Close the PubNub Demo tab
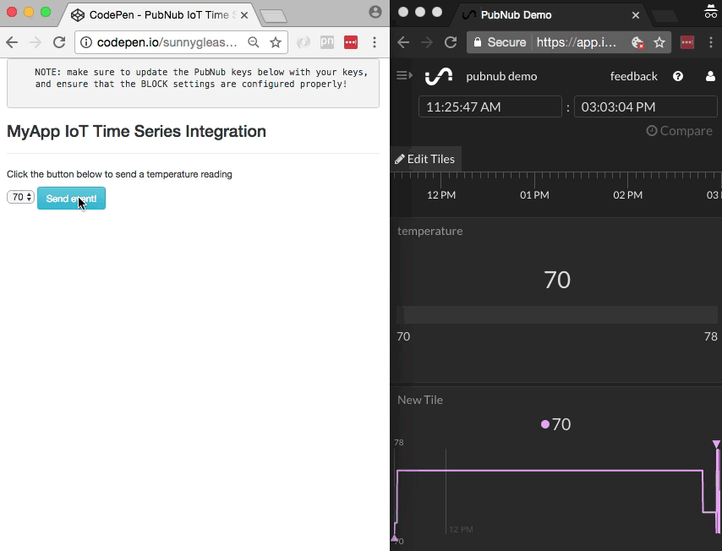Viewport: 722px width, 551px height. 636,15
